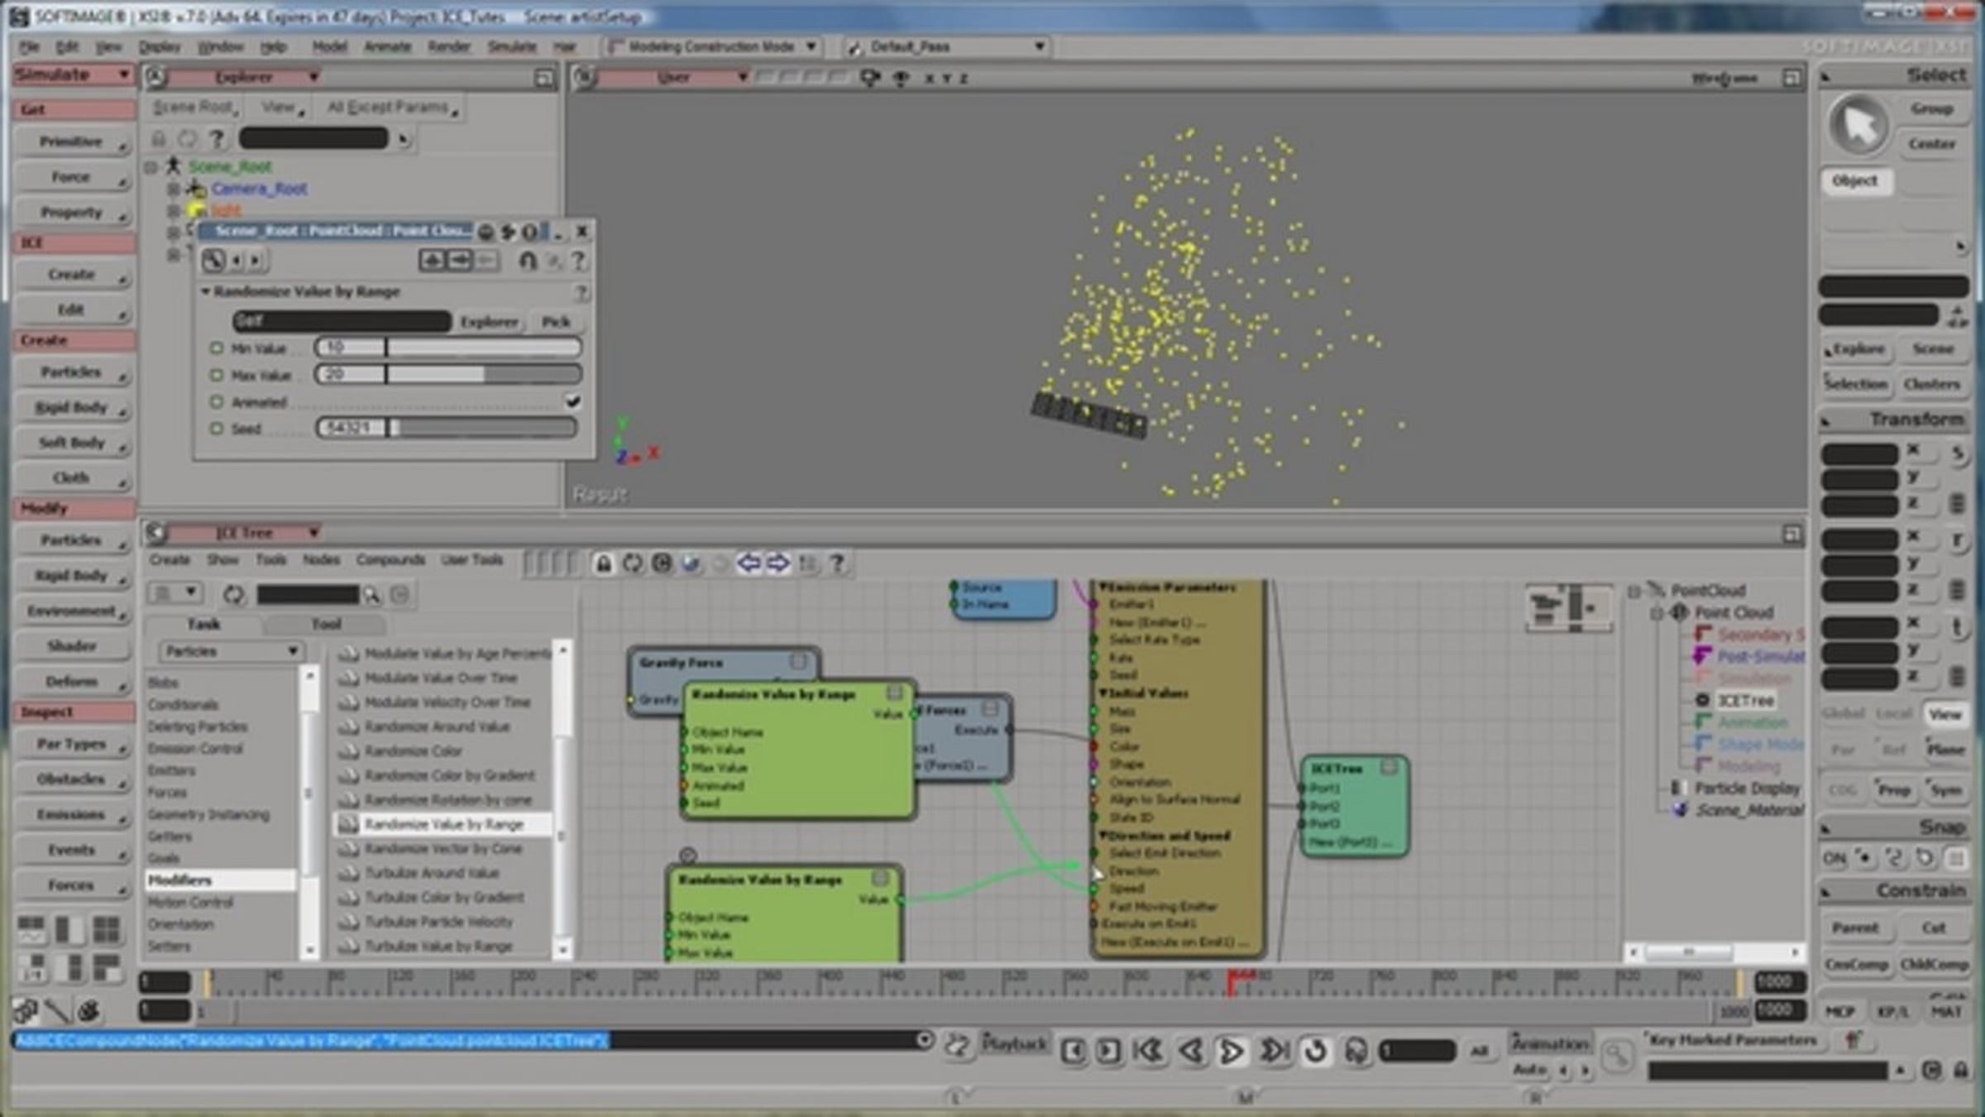Open the ICE Tree view type dropdown
This screenshot has height=1117, width=1985.
[244, 533]
